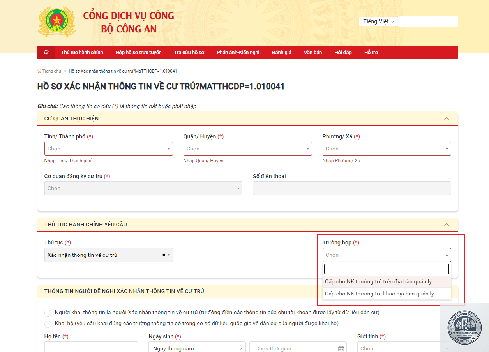Open the Văn bản menu item
Image resolution: width=489 pixels, height=352 pixels.
point(313,52)
